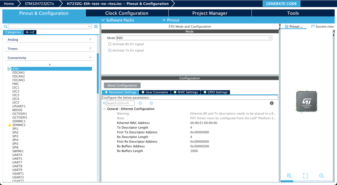Open the gear settings icon near search
The width and height of the screenshot is (337, 185).
click(x=96, y=26)
